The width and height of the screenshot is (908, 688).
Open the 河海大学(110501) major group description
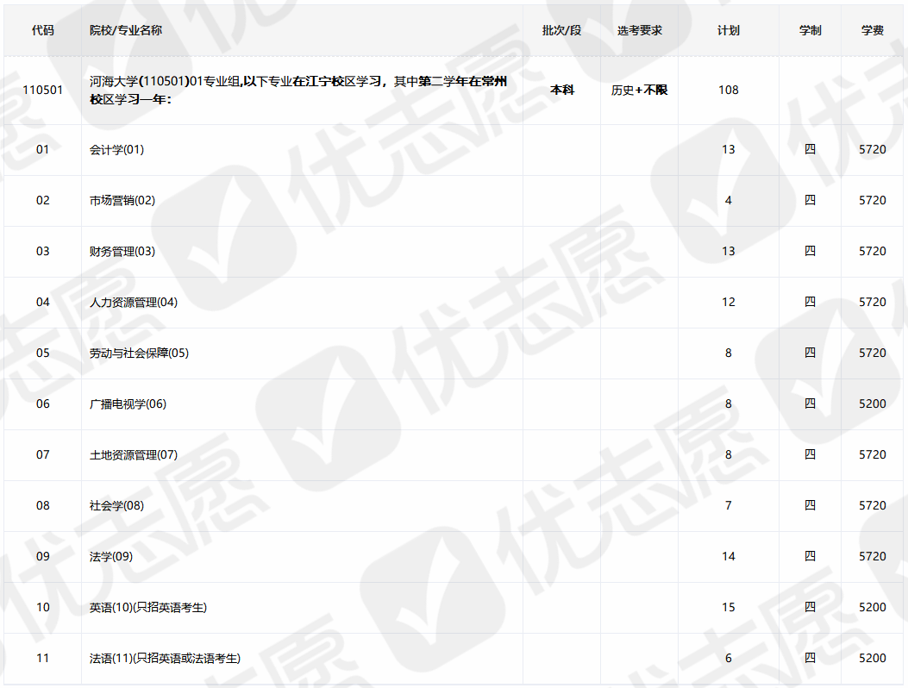tap(297, 90)
